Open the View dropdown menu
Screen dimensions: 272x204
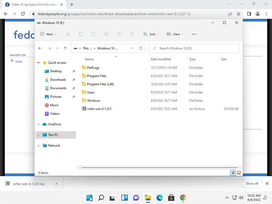click(175, 34)
